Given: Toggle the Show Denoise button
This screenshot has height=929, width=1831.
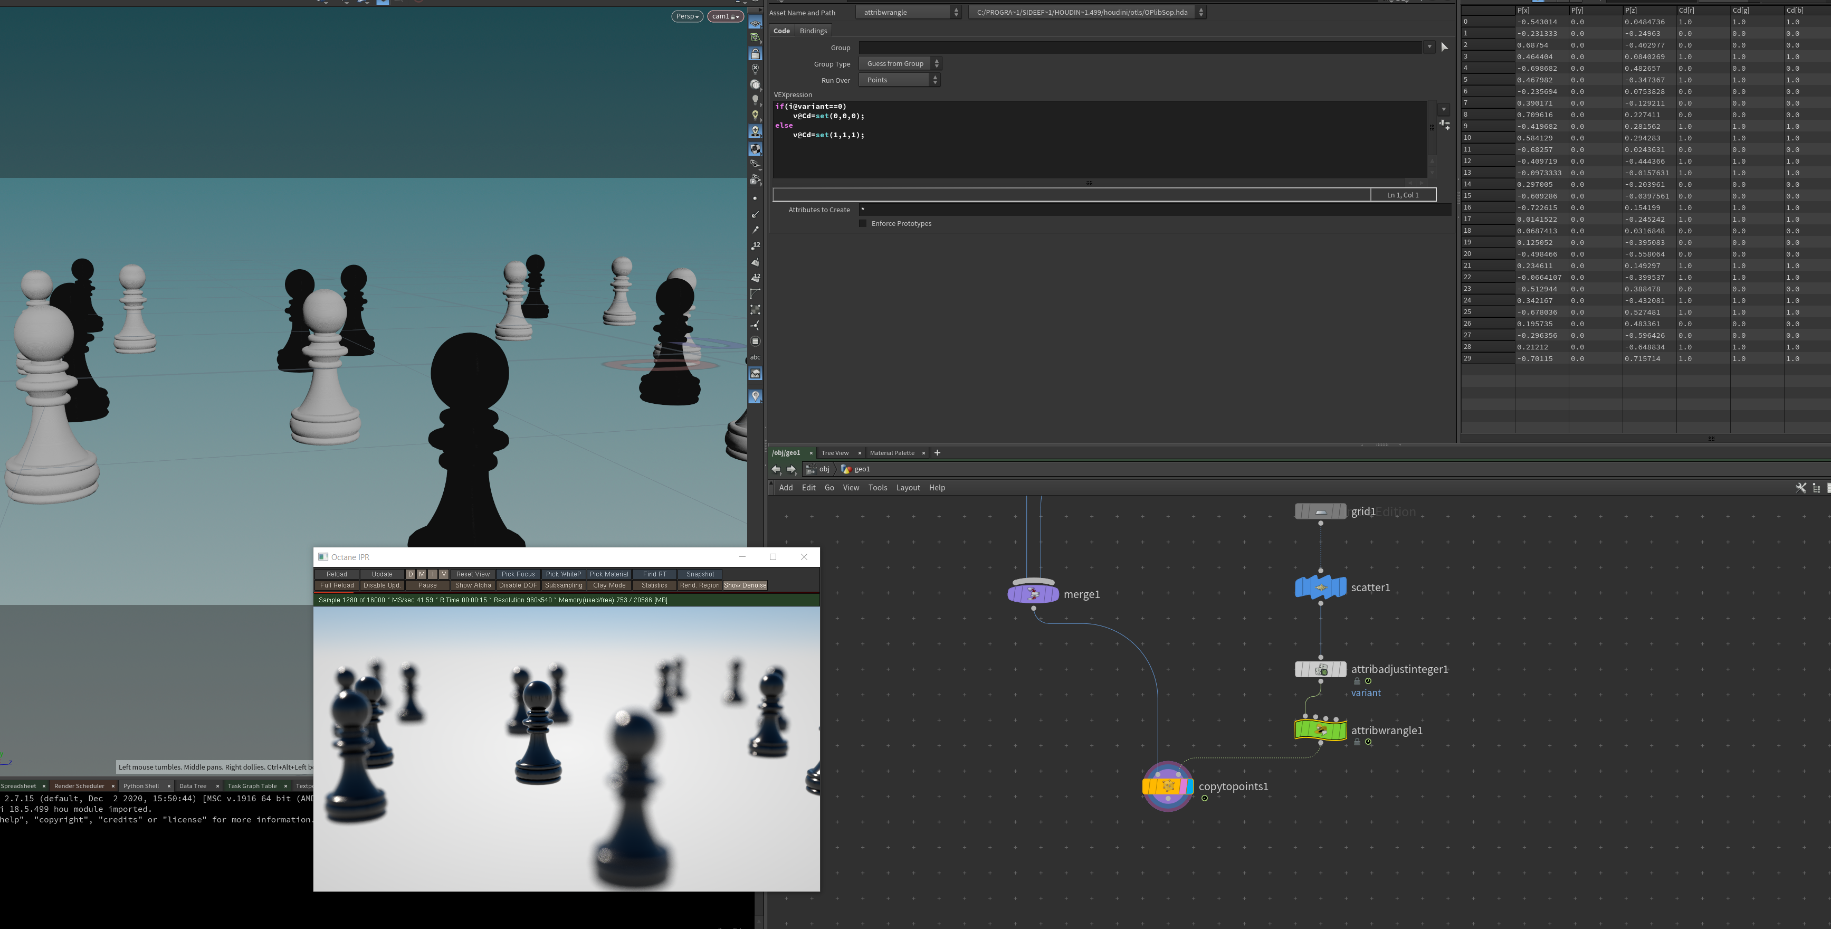Looking at the screenshot, I should coord(744,586).
